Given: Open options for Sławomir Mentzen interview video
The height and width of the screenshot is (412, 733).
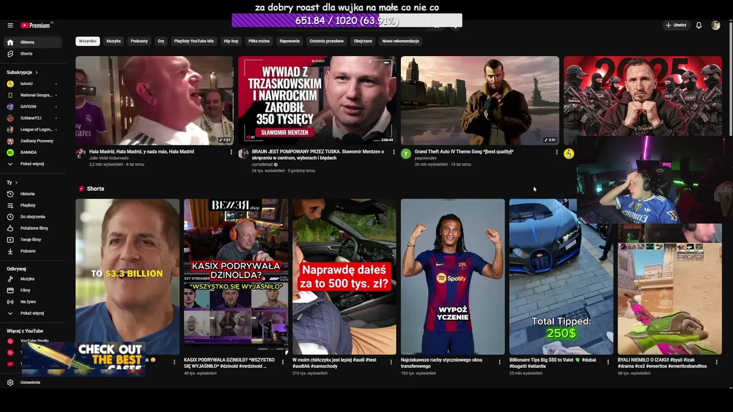Looking at the screenshot, I should click(393, 152).
